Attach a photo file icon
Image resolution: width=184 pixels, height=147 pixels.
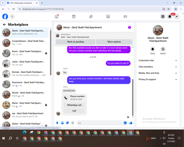(x=62, y=123)
